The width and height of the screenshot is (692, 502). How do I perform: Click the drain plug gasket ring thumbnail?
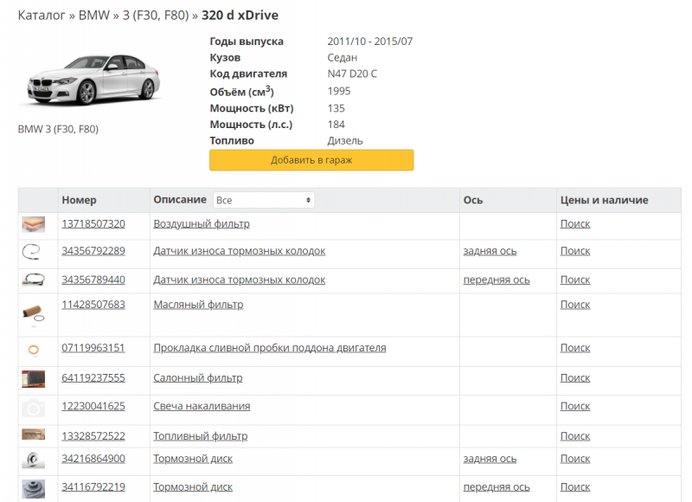coord(34,351)
